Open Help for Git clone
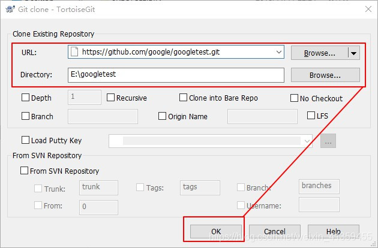The image size is (378, 248). (334, 231)
